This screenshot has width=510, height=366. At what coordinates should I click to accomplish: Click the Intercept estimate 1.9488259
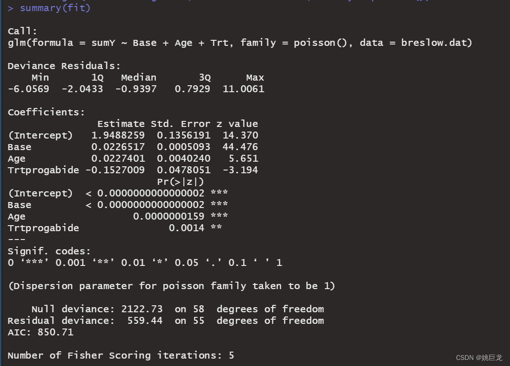pyautogui.click(x=117, y=135)
